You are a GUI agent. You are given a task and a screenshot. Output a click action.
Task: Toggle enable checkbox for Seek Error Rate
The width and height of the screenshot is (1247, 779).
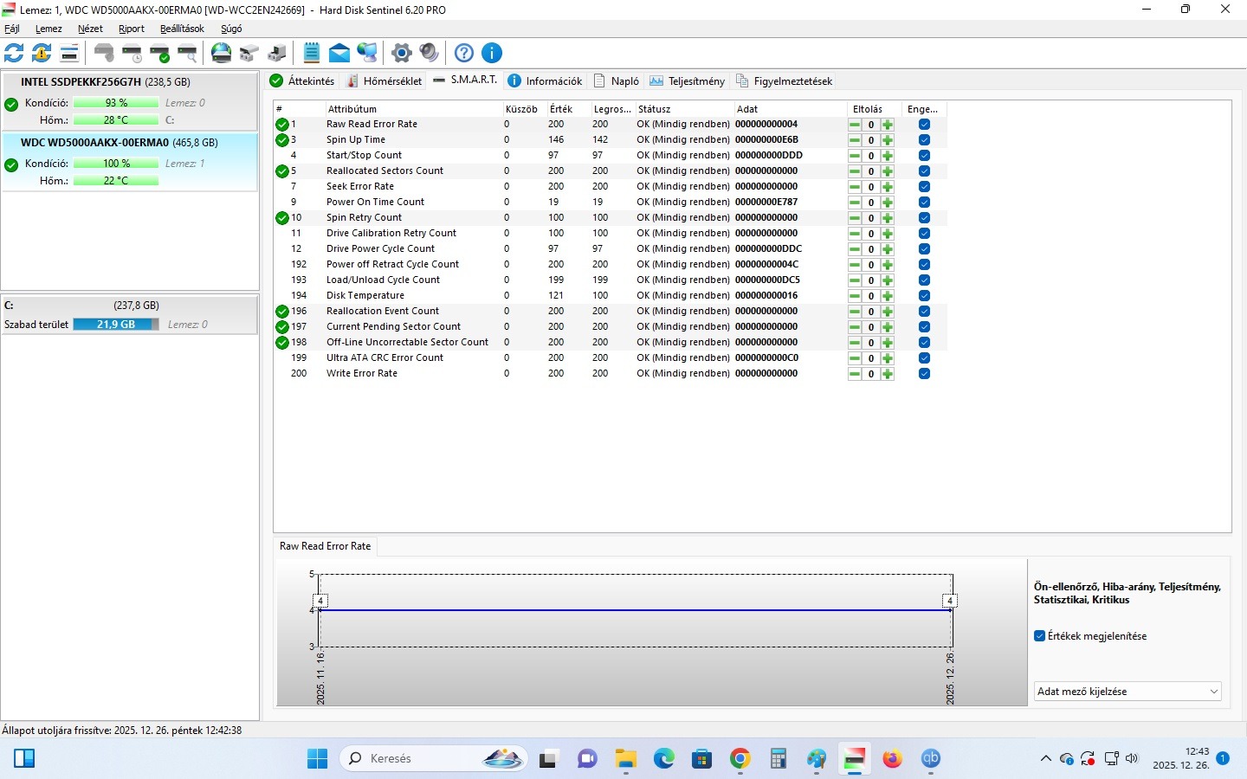[924, 187]
